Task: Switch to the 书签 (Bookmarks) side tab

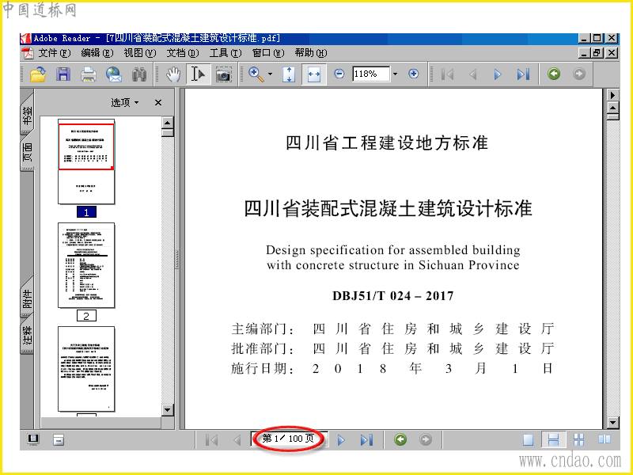Action: (x=27, y=114)
